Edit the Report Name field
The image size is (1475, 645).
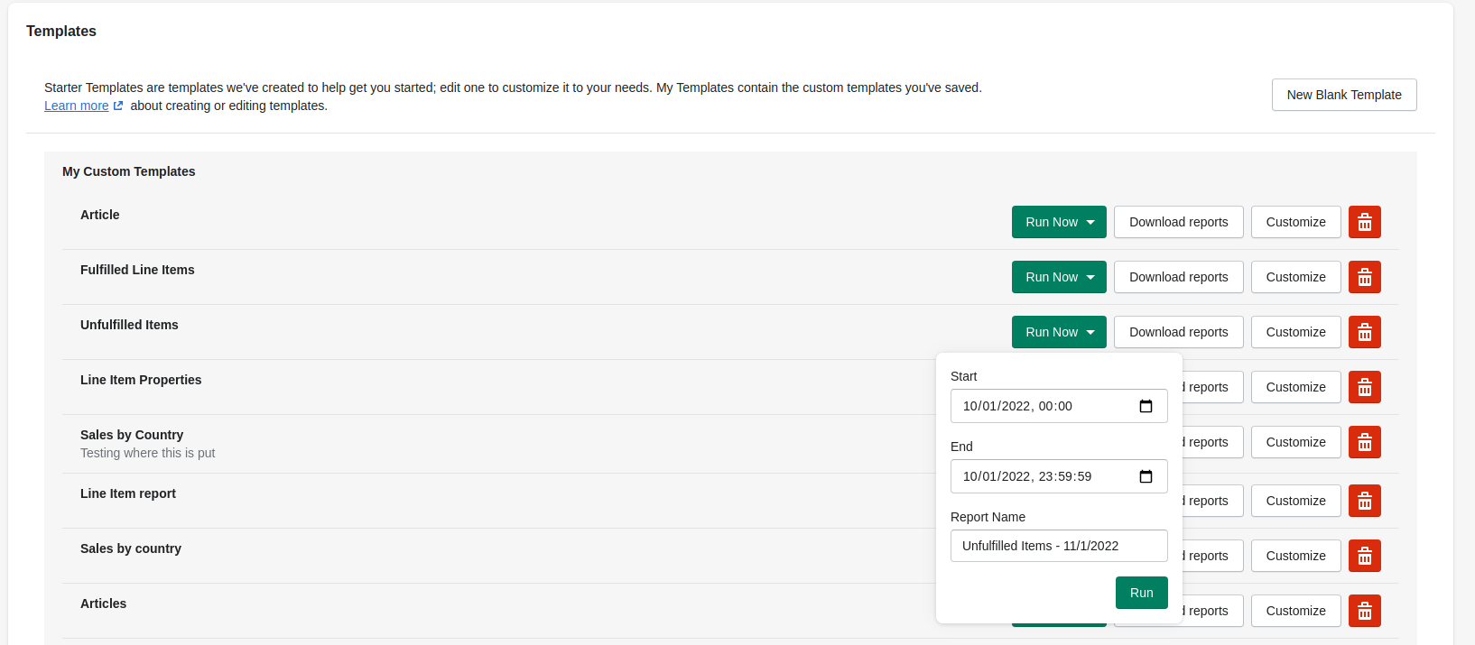(1059, 546)
